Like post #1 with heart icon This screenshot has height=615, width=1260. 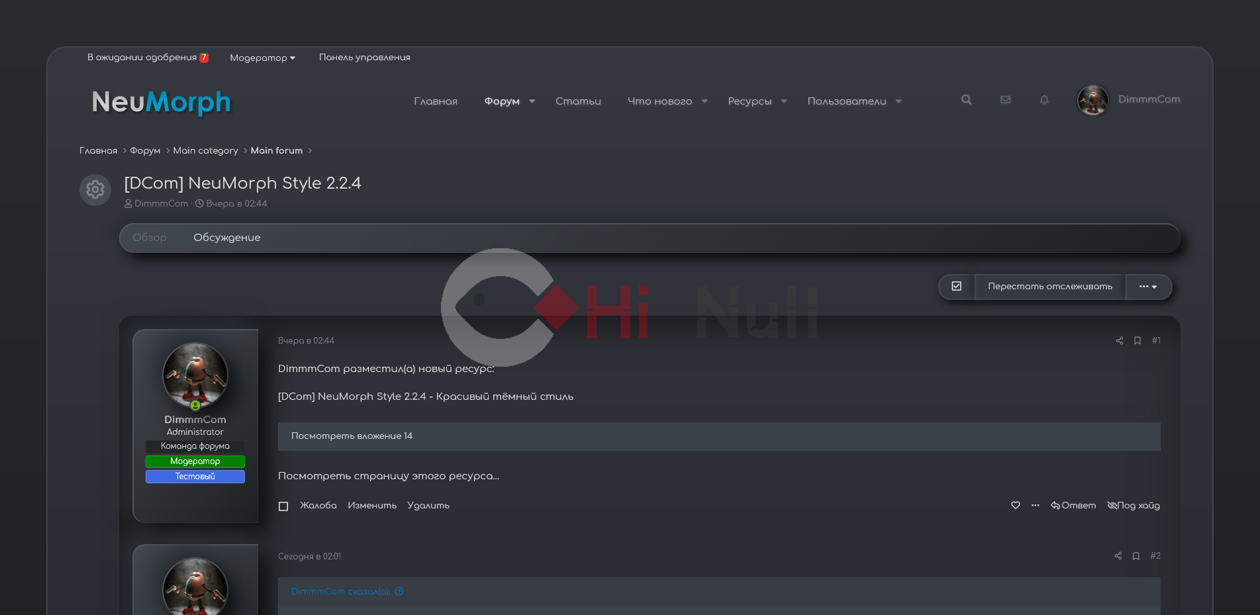pos(1016,505)
